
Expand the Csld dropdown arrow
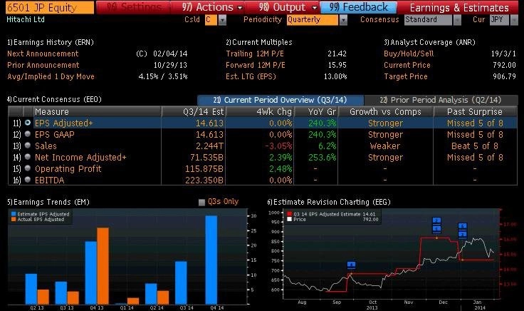(x=222, y=20)
